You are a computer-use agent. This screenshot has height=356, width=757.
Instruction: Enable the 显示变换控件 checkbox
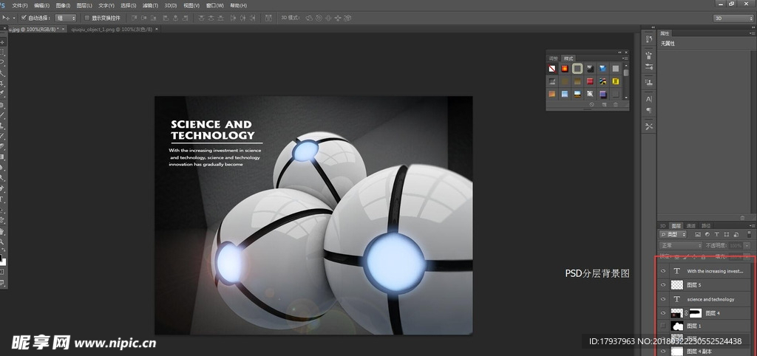(x=86, y=17)
